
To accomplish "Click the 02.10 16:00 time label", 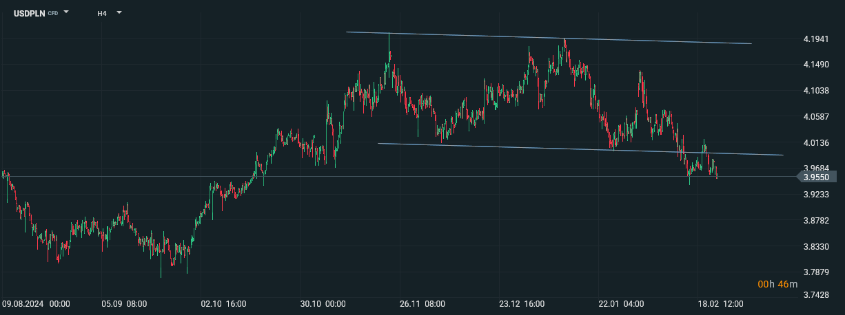I will coord(223,303).
